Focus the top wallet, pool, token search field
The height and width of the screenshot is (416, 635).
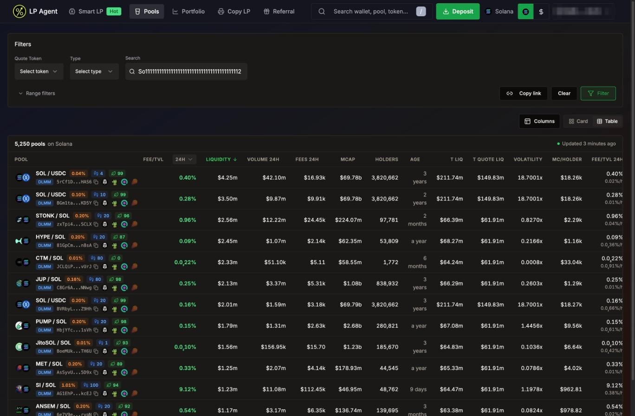click(371, 12)
